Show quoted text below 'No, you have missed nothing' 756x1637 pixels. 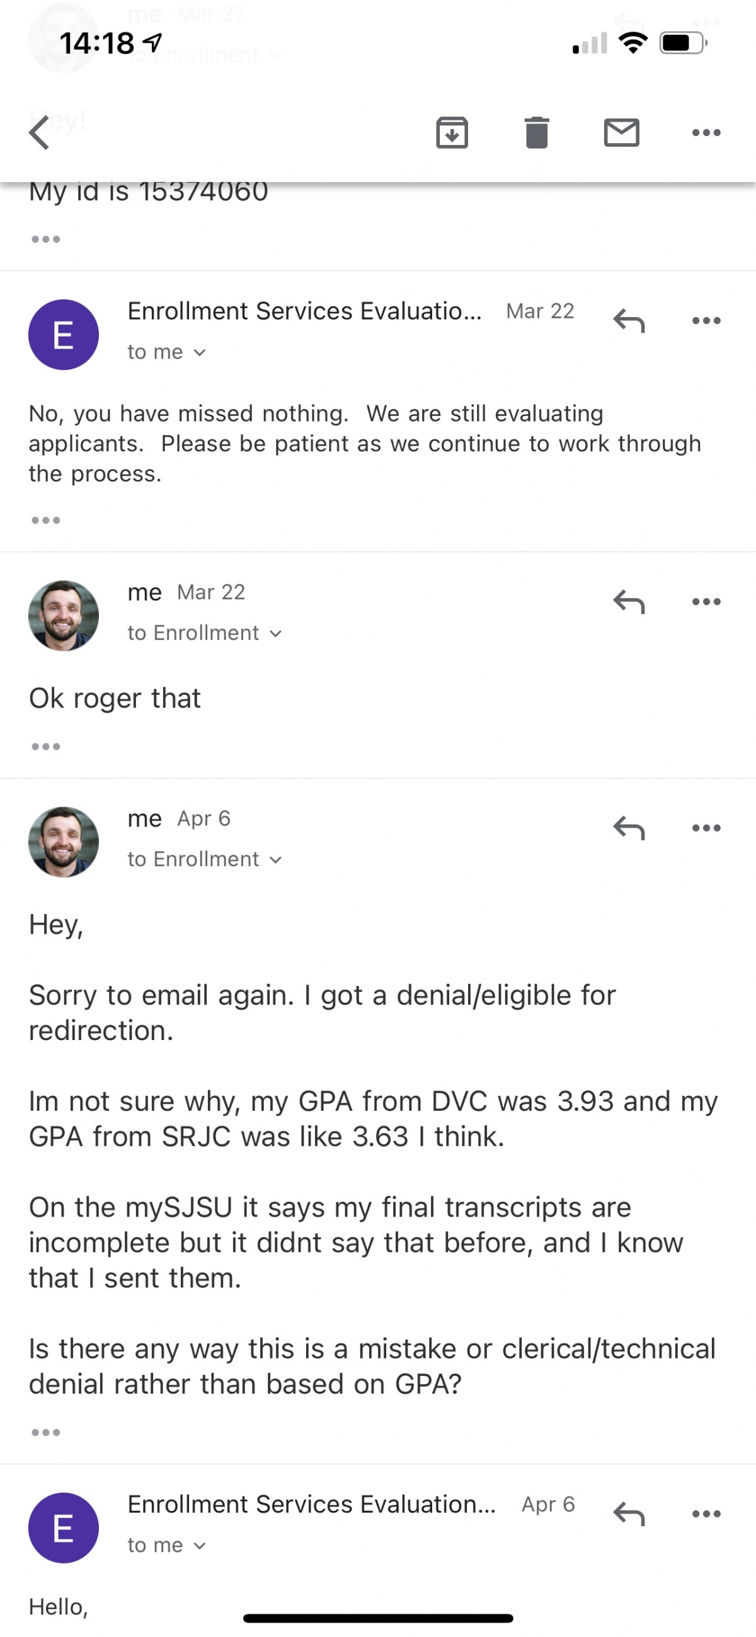click(x=46, y=520)
